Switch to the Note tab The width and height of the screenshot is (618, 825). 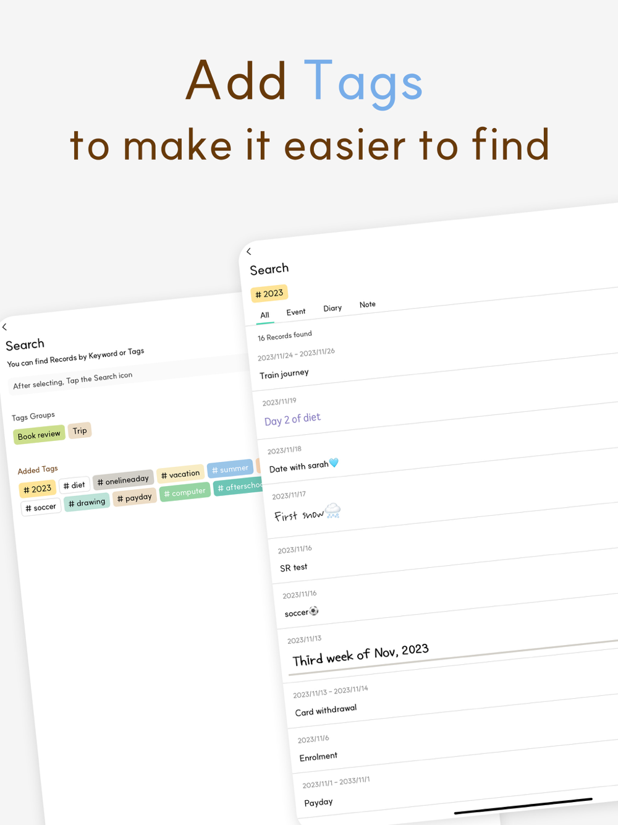(x=368, y=304)
